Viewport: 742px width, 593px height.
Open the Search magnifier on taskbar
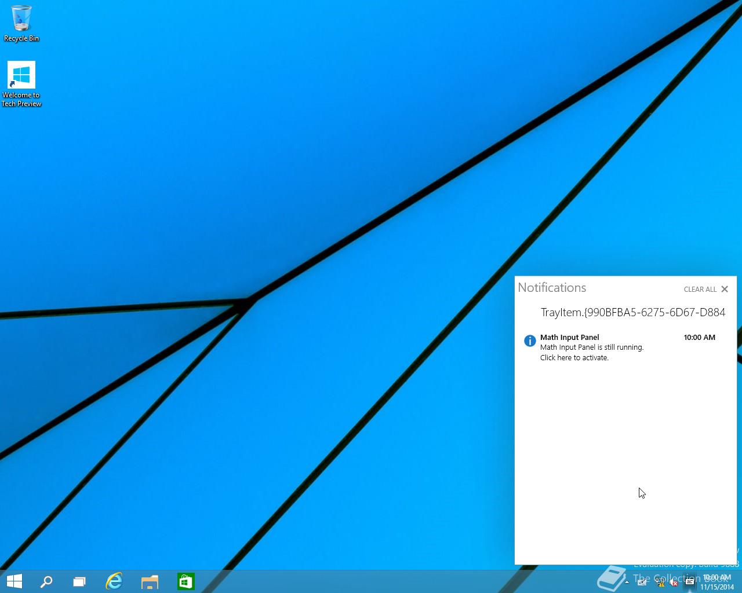[x=46, y=581]
